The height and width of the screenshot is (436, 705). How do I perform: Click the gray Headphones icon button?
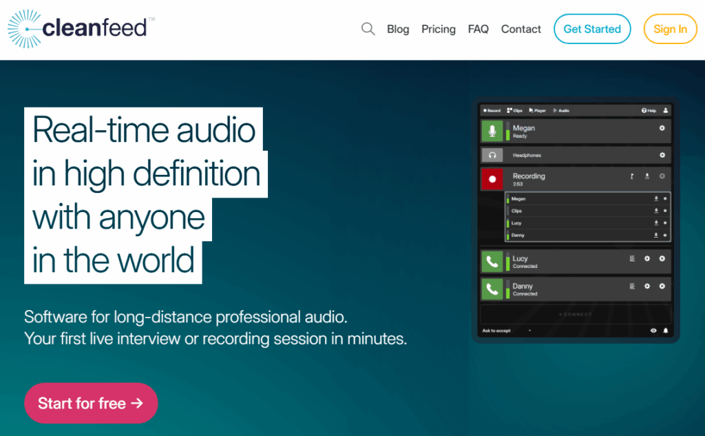(492, 155)
